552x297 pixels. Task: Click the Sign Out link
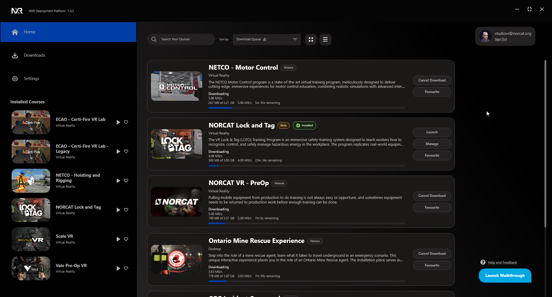(501, 39)
